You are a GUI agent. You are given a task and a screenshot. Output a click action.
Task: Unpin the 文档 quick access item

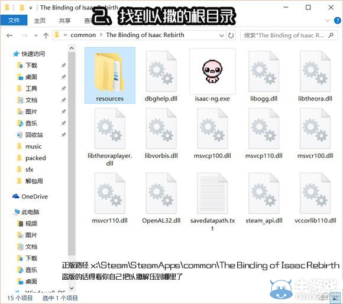pos(63,100)
